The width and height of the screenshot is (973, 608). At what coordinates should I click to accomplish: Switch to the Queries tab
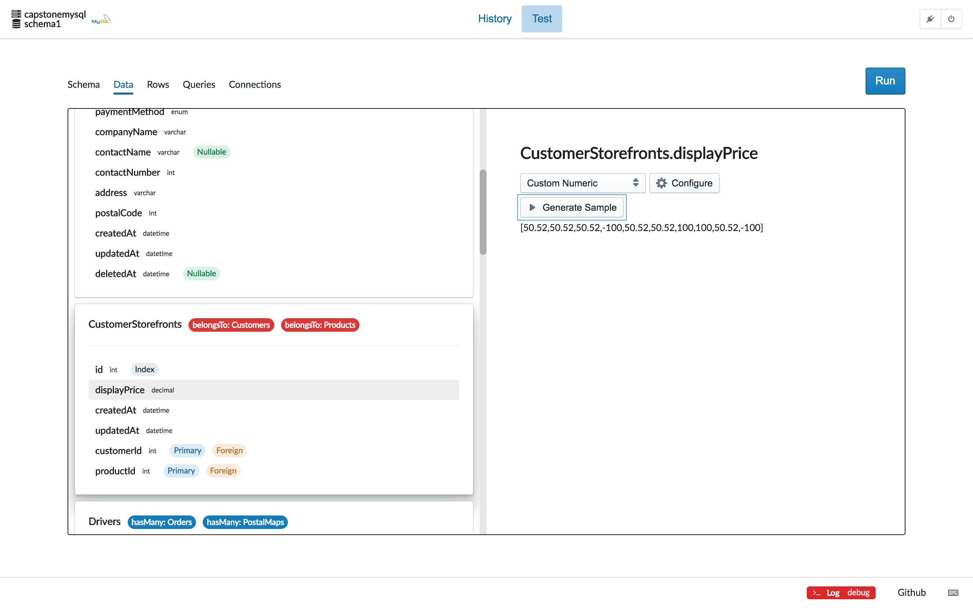199,84
